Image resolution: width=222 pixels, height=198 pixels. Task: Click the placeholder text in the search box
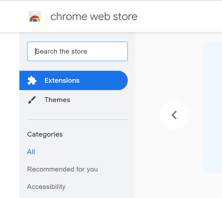point(61,51)
